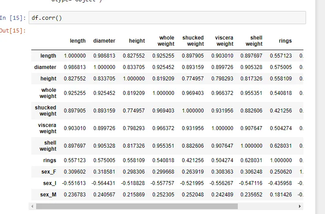Select the 'viscera weight' column header

pos(224,41)
